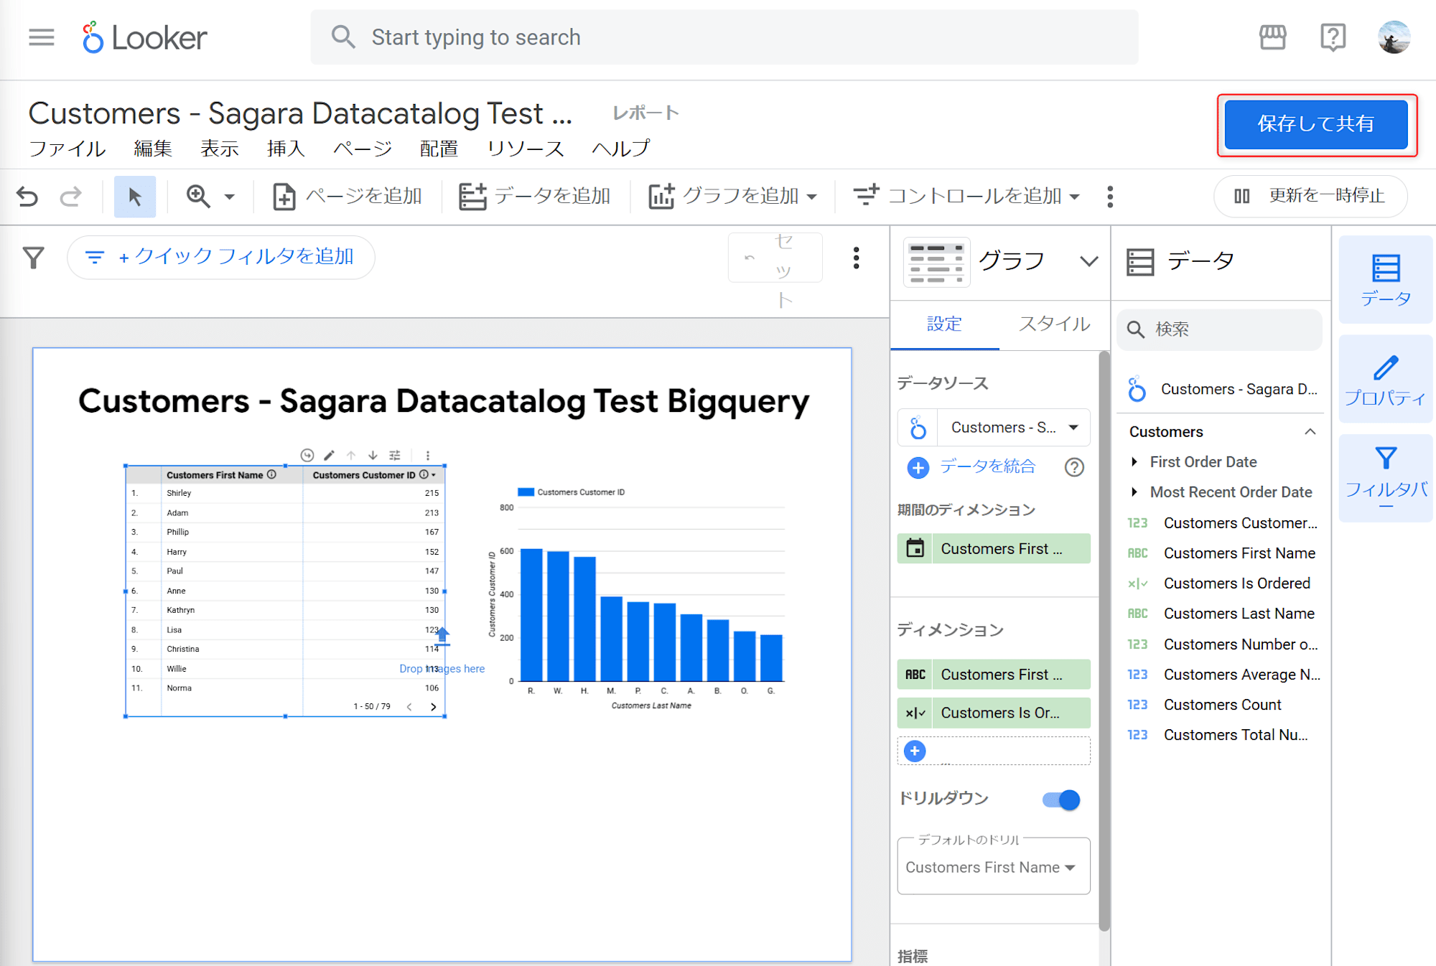Go to next page of table
Image resolution: width=1436 pixels, height=966 pixels.
(433, 706)
